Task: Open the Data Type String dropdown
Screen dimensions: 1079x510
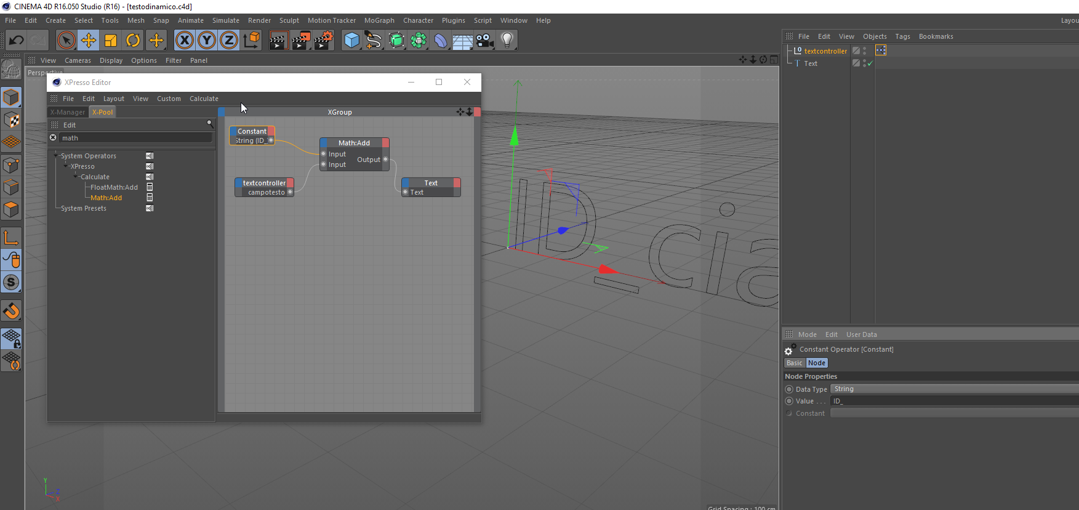Action: click(x=954, y=389)
